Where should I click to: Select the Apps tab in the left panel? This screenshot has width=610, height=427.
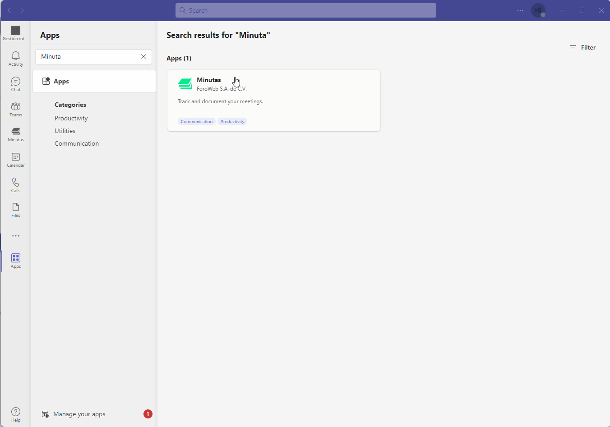click(94, 81)
